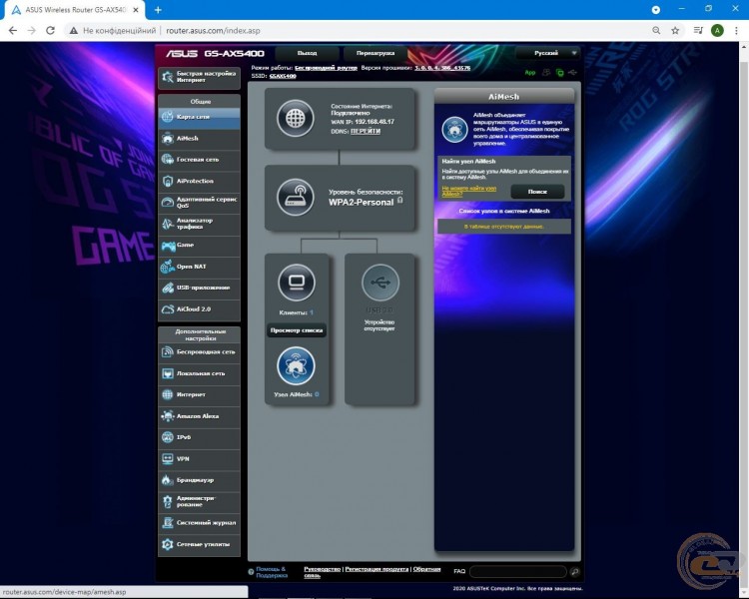Click the Перезагрузка reboot button
Image resolution: width=749 pixels, height=599 pixels.
[375, 53]
